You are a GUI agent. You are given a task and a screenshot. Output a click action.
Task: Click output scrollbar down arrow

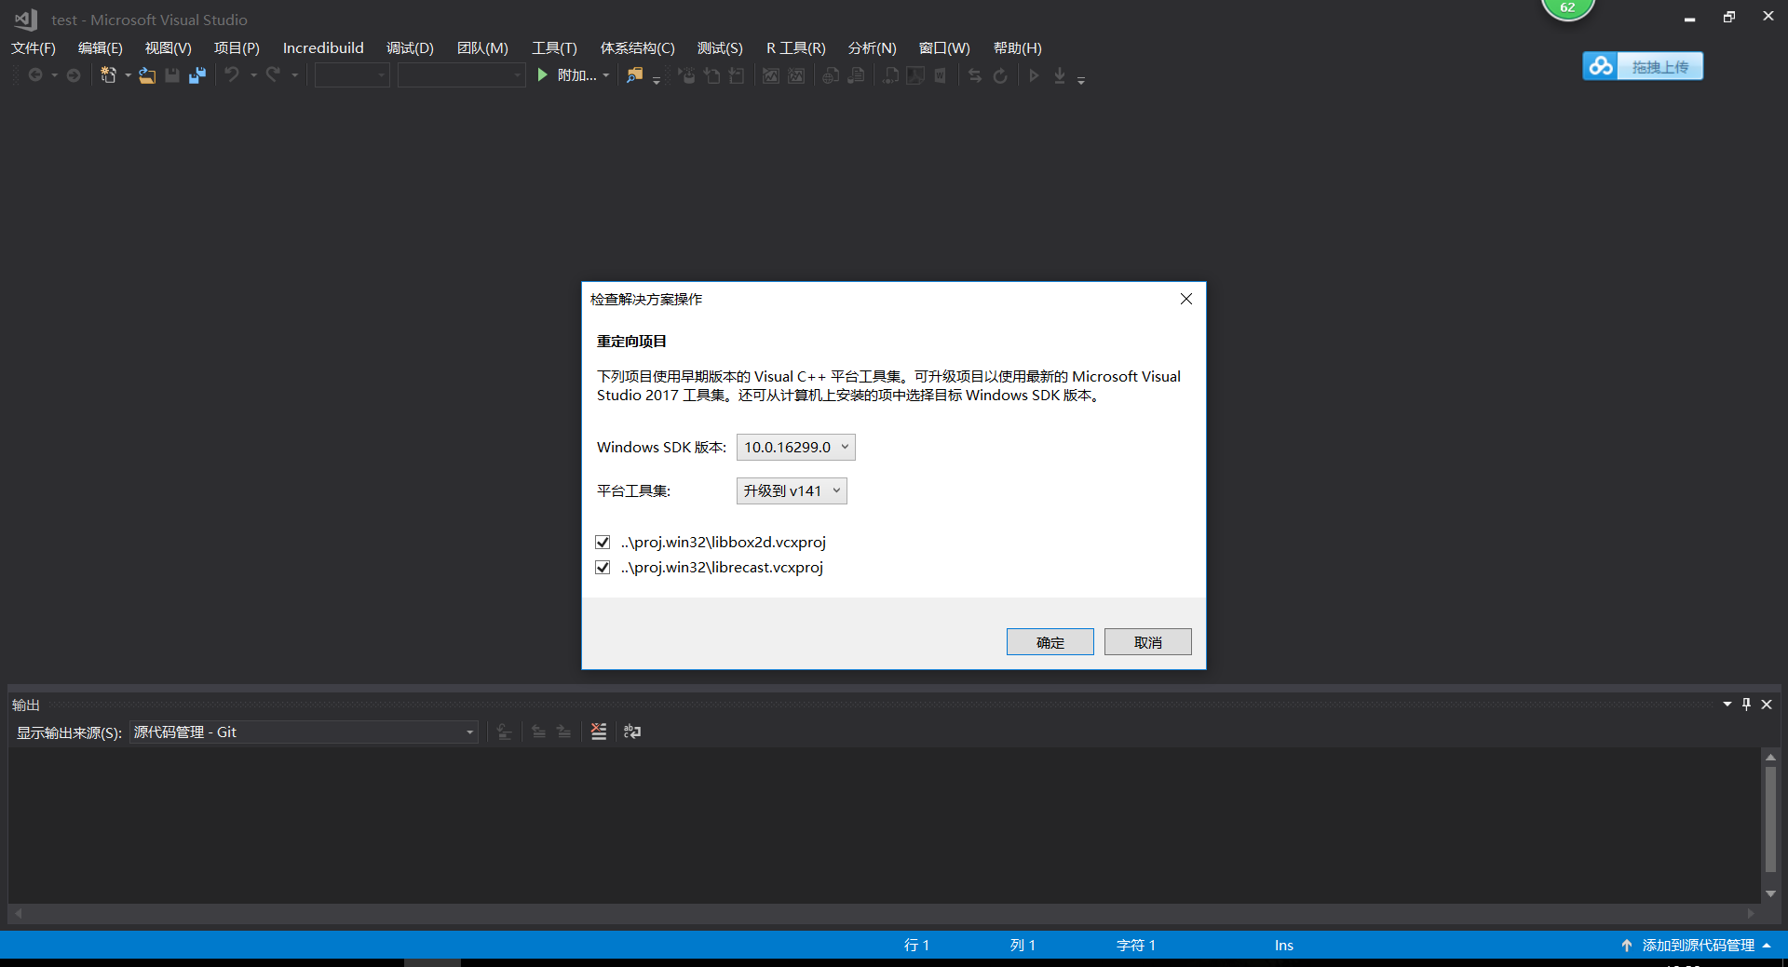[x=1770, y=893]
